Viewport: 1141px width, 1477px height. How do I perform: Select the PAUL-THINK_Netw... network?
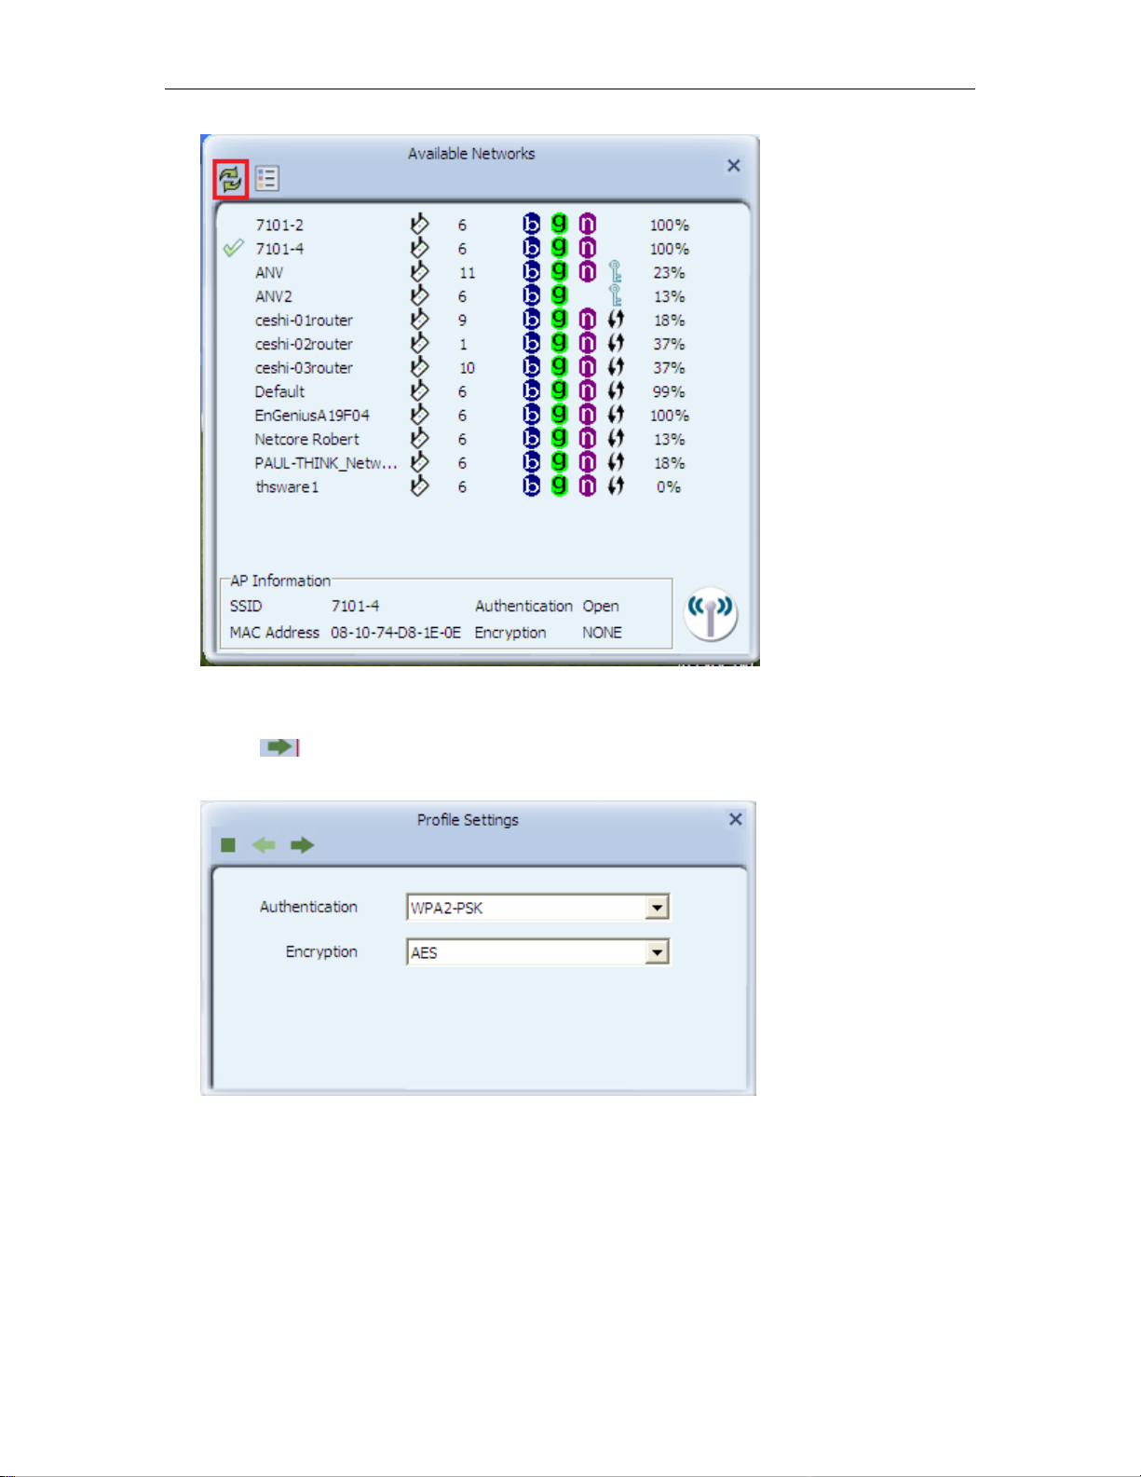coord(326,463)
